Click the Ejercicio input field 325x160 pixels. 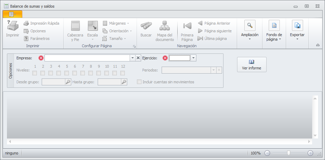coord(180,58)
